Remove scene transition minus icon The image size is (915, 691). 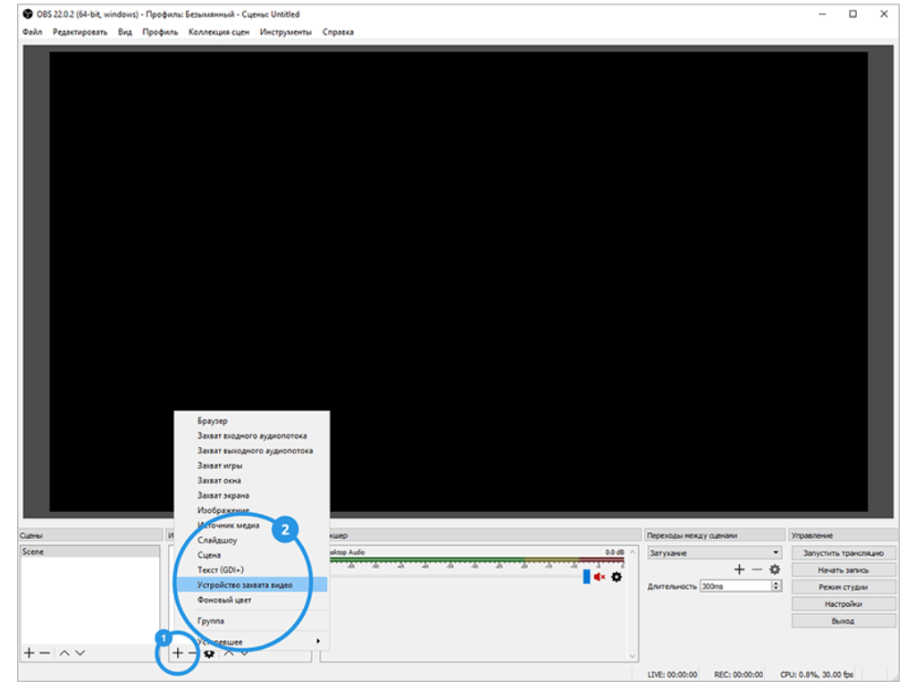757,569
